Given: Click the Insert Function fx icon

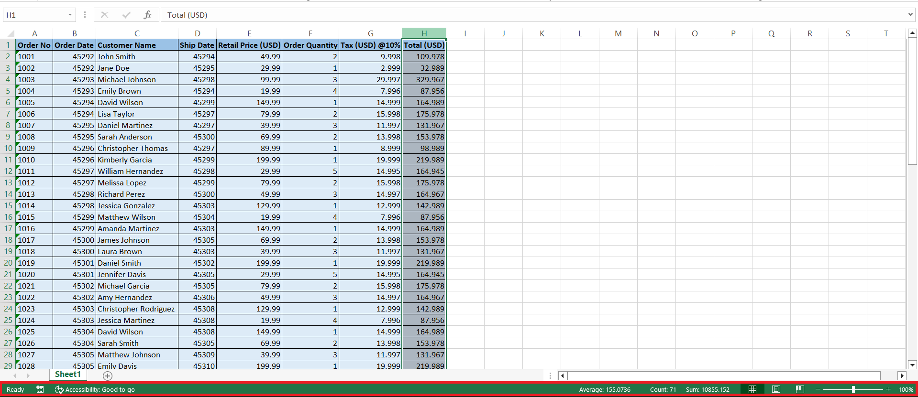Looking at the screenshot, I should 147,15.
